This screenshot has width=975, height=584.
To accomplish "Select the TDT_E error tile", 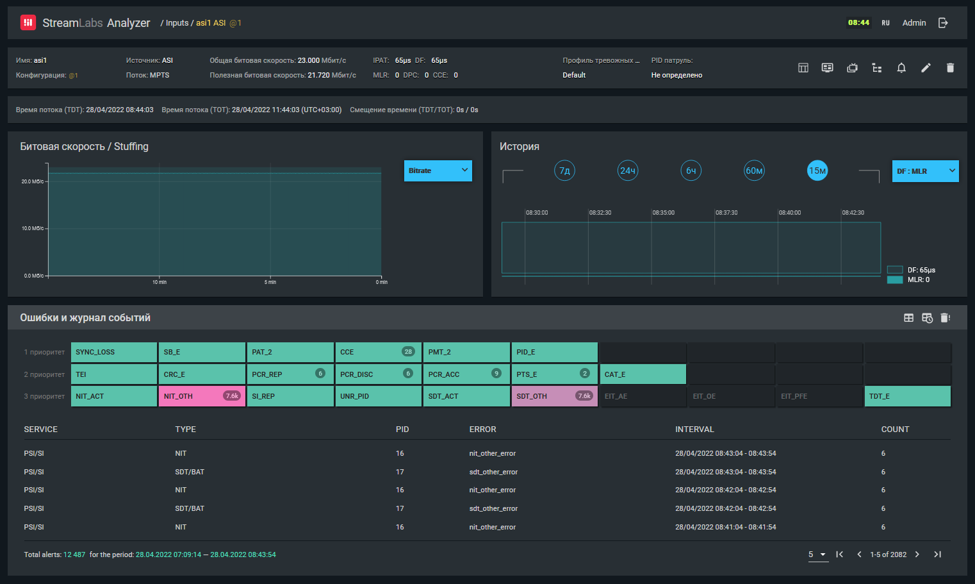I will tap(907, 396).
